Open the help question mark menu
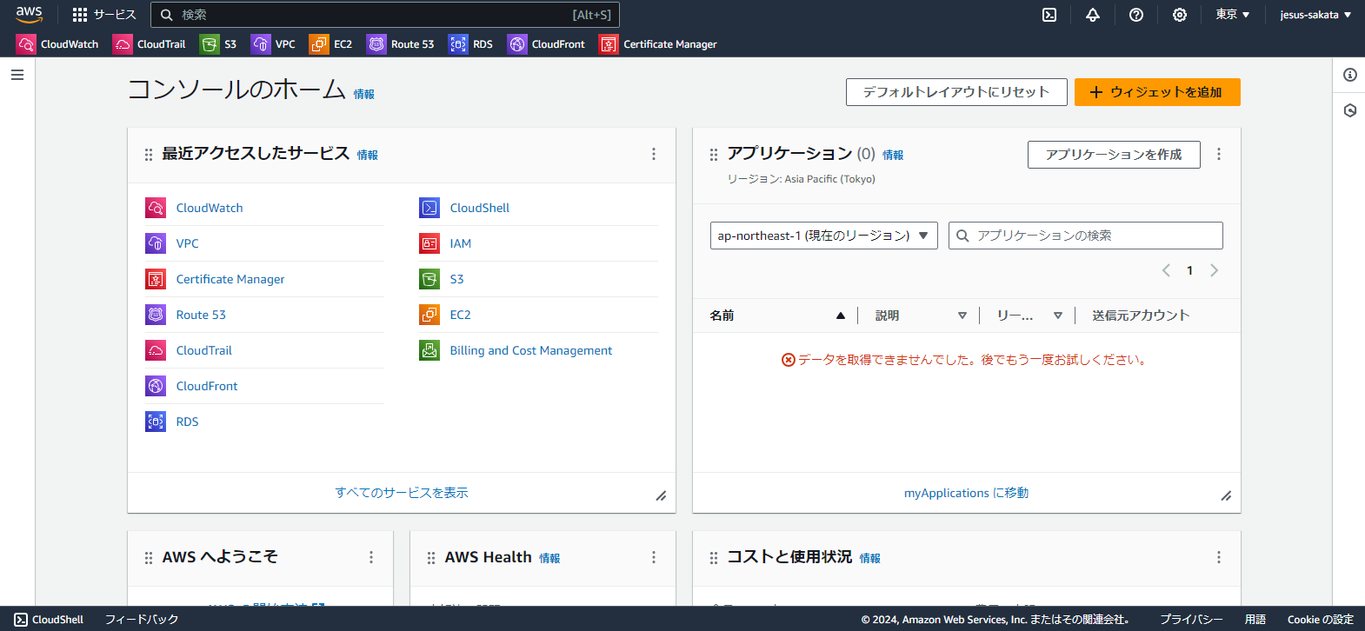The height and width of the screenshot is (631, 1365). [1136, 15]
